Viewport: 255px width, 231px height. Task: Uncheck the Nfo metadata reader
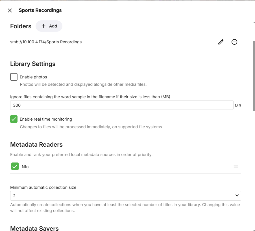click(15, 166)
